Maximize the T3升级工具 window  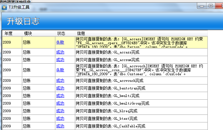(211, 6)
